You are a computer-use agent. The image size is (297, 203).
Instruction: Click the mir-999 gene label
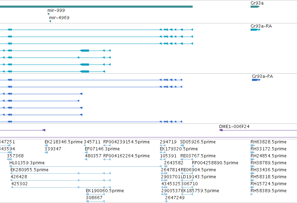(56, 10)
